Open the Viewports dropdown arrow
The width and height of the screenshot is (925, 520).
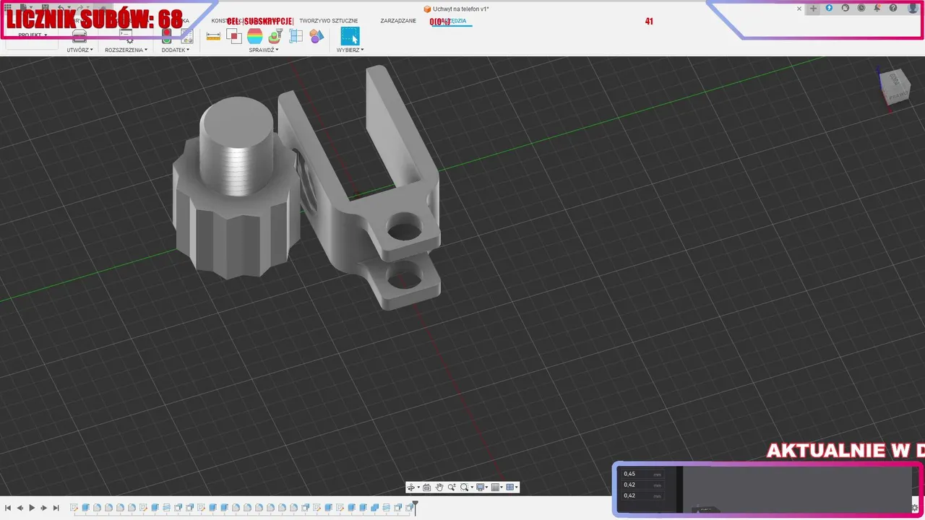point(517,487)
